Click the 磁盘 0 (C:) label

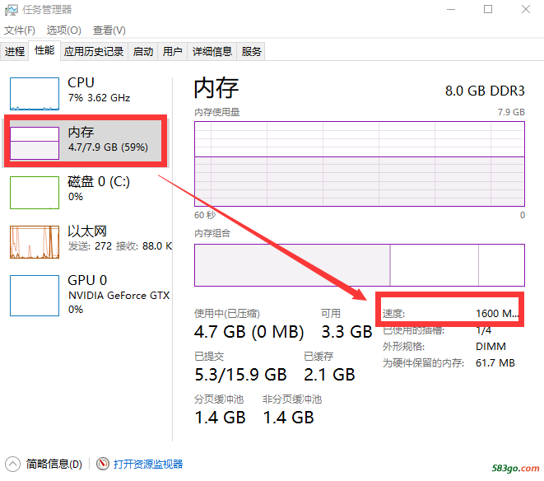point(99,182)
